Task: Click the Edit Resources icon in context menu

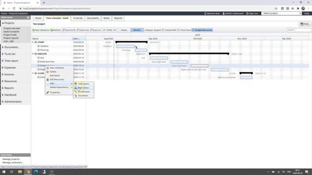Action: [48, 79]
